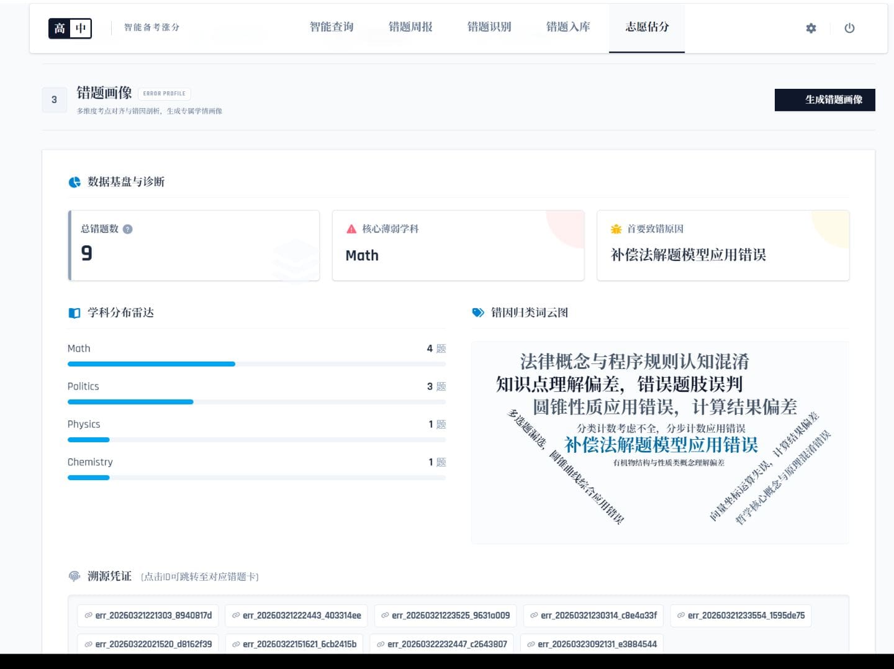
Task: Open error link err_20260321233554_1595de75
Action: (741, 616)
